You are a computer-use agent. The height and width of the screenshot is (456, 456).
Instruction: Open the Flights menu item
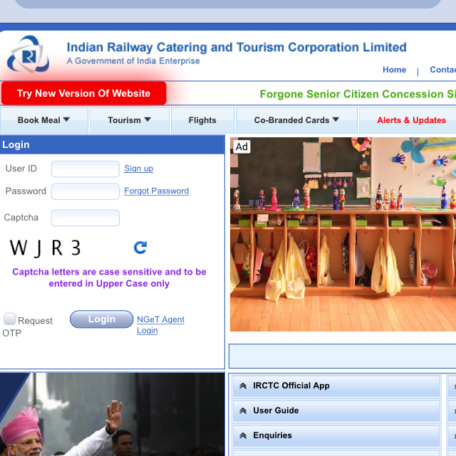pos(202,120)
